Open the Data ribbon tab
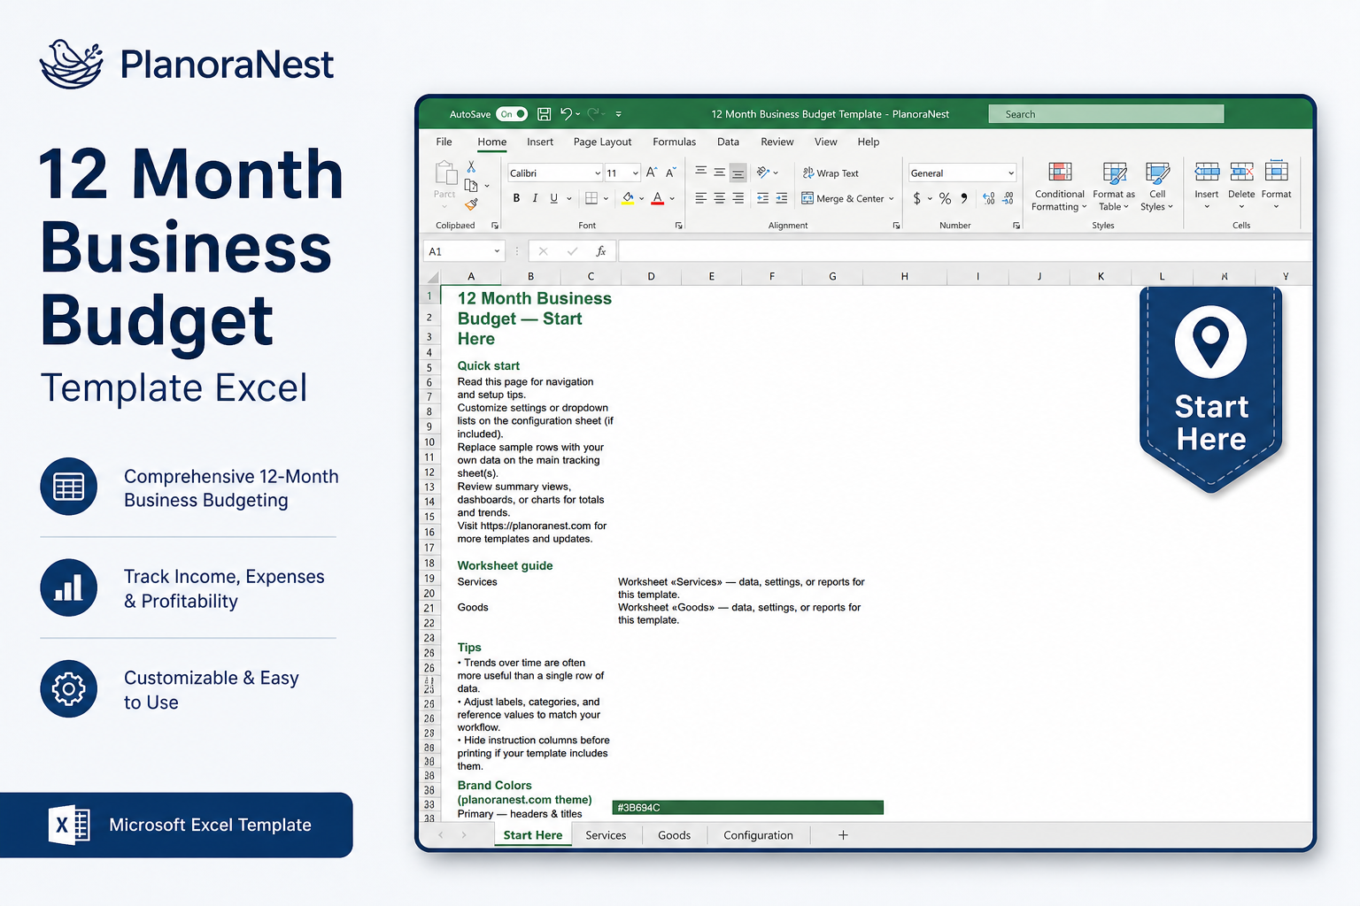 tap(728, 142)
